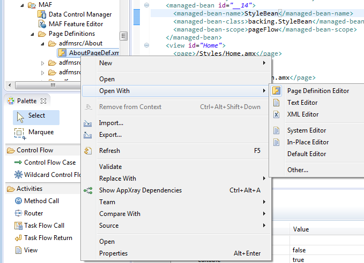The width and height of the screenshot is (364, 263).
Task: Click the Import icon
Action: [x=88, y=123]
